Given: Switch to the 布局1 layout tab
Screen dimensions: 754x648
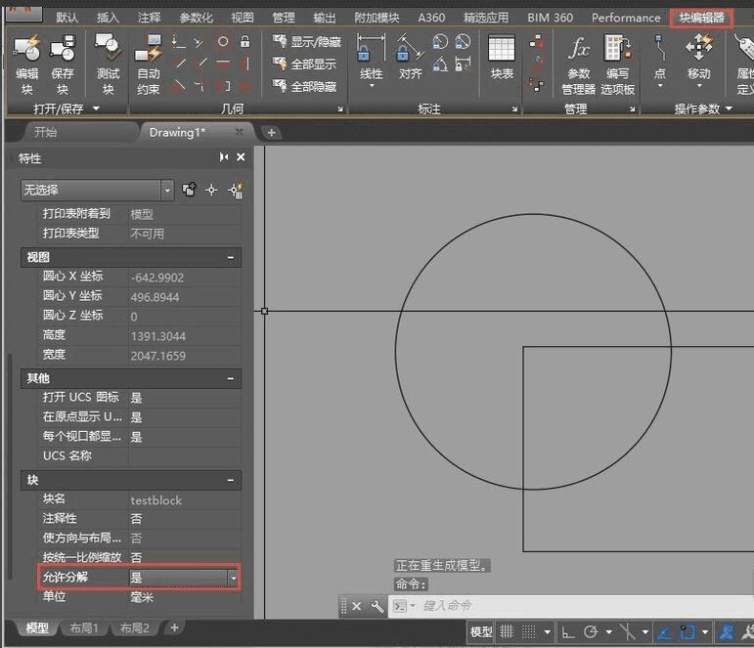Looking at the screenshot, I should 85,628.
